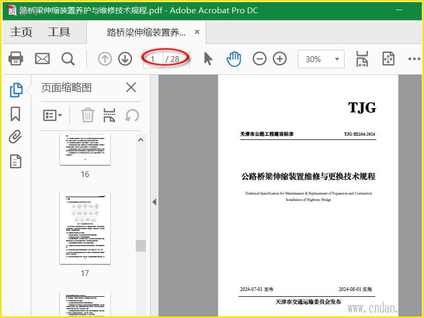The height and width of the screenshot is (318, 424).
Task: Open thumbnail options dropdown menu
Action: point(52,116)
